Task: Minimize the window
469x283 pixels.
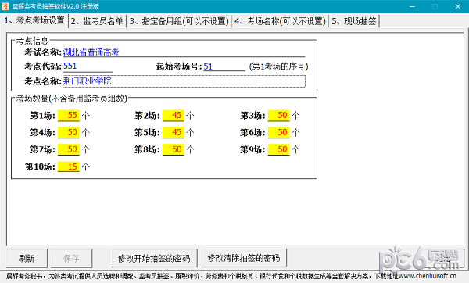Action: [412, 6]
